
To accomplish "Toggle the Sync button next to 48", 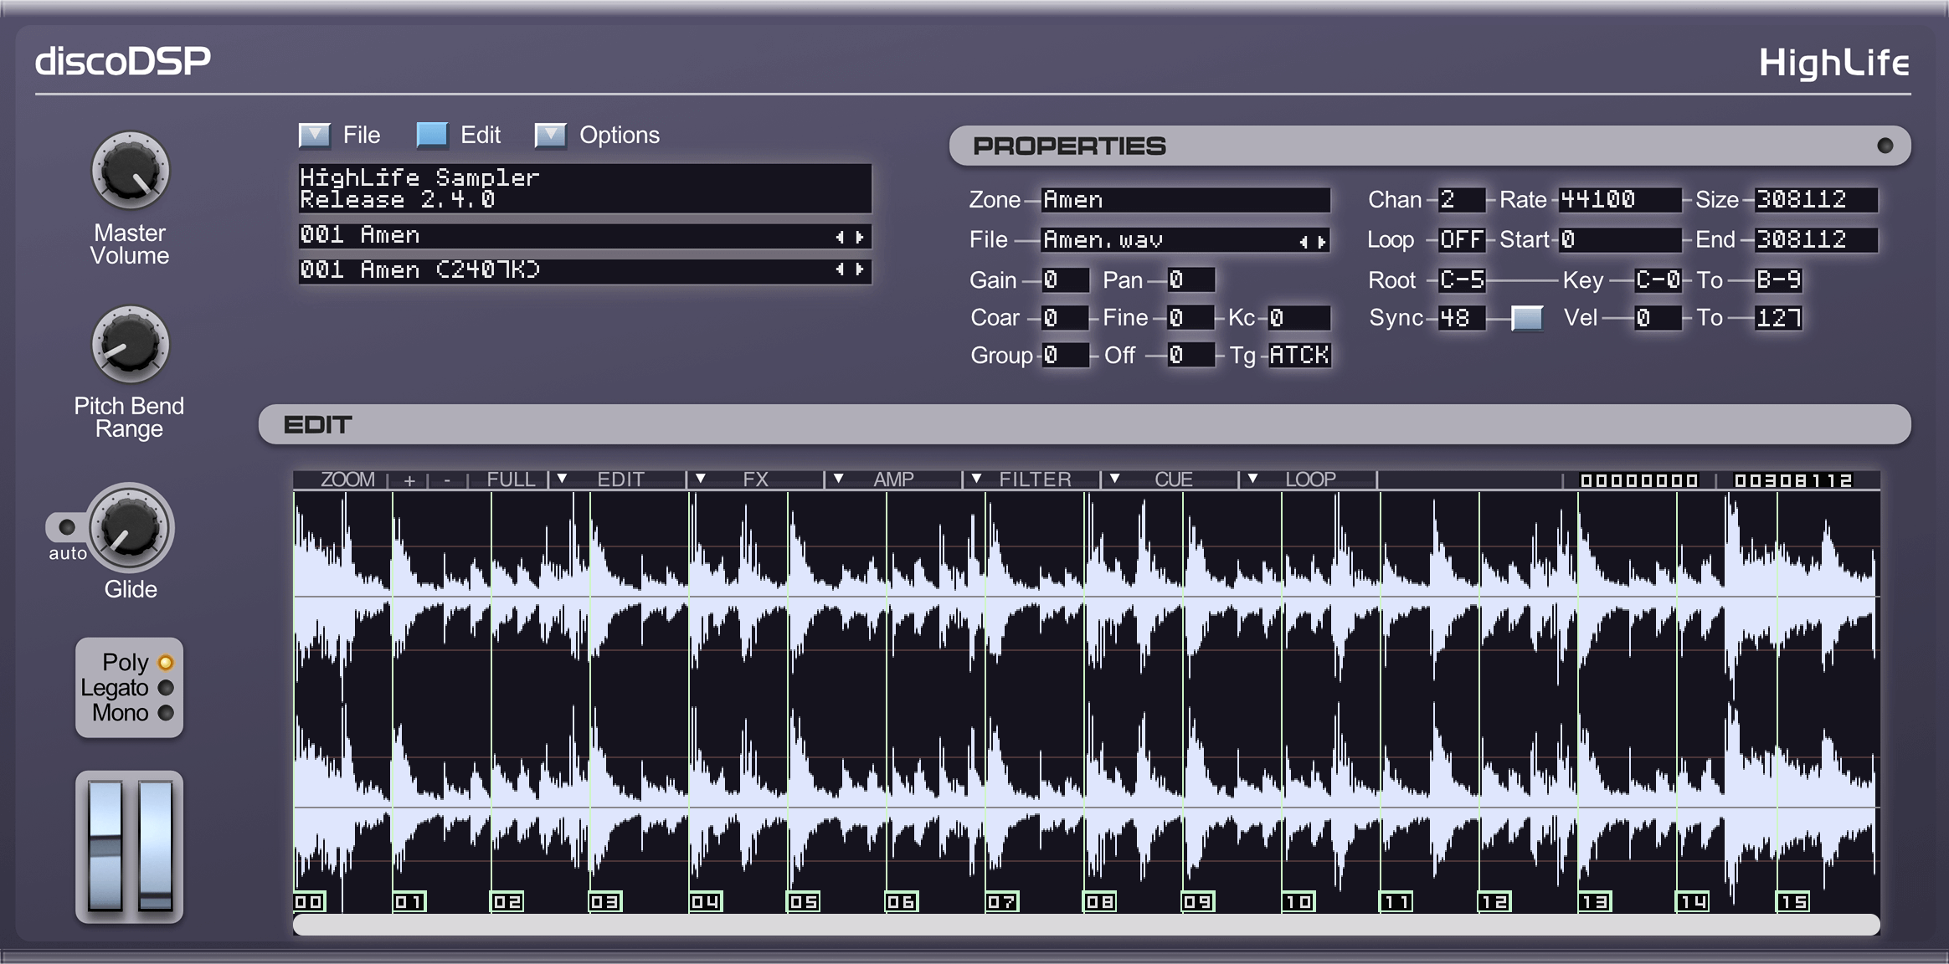I will pos(1527,318).
